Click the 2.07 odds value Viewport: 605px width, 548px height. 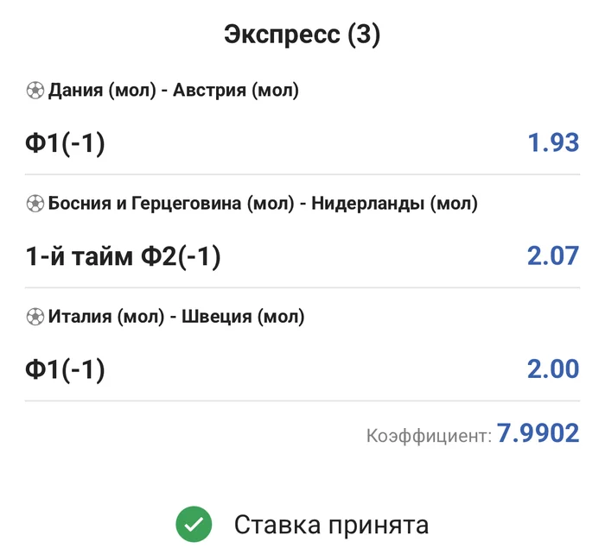tap(553, 256)
